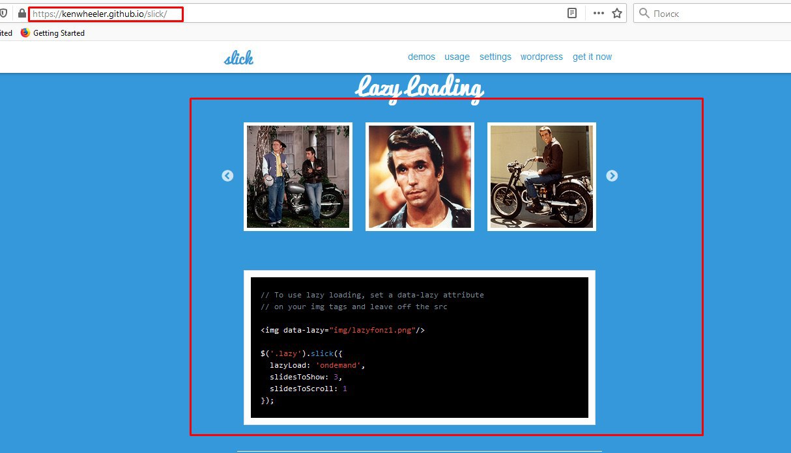Click the get it now link
791x453 pixels.
coord(592,57)
